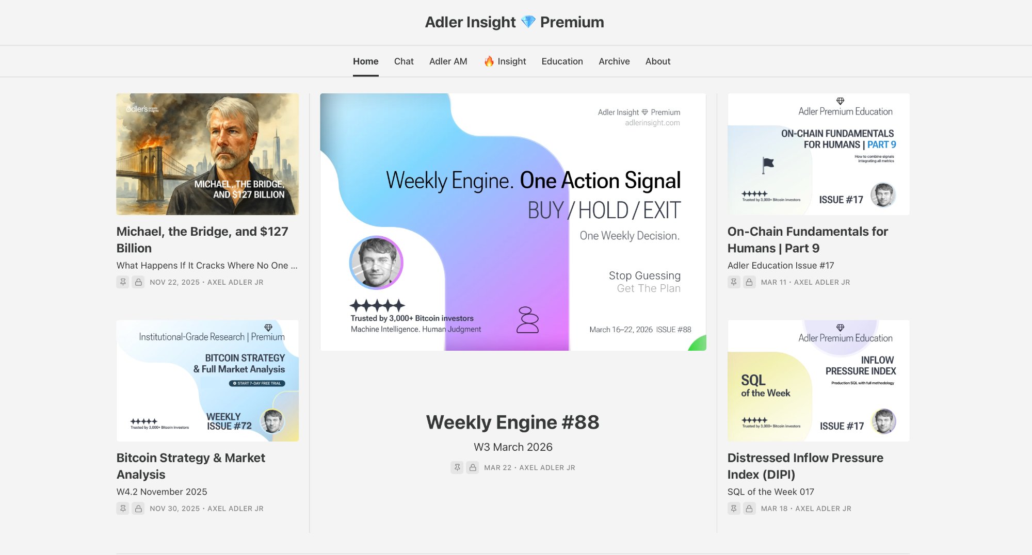Open the Adler AM section

point(447,61)
